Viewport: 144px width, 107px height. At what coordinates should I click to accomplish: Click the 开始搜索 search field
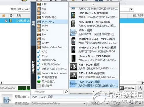[47, 92]
